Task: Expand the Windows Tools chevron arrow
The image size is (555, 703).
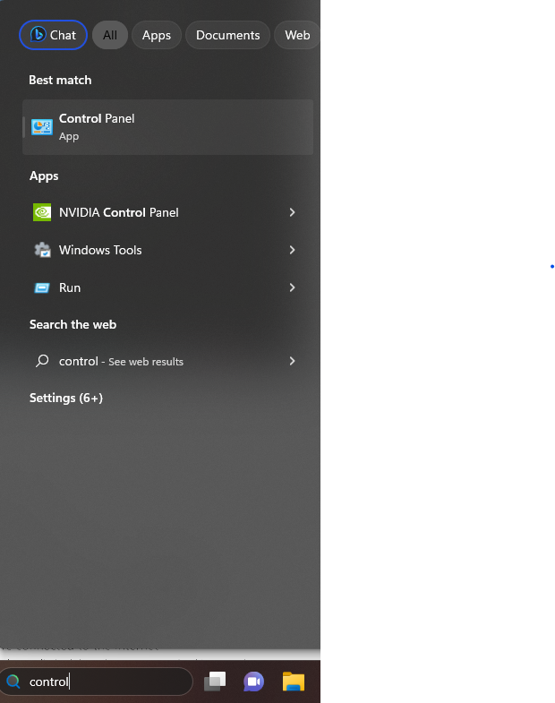Action: point(292,250)
